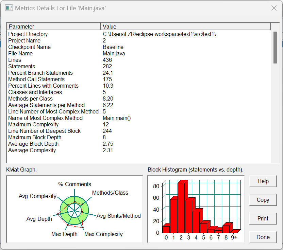Viewport: 283px width, 250px height.
Task: Select the Percent Branch Statements row
Action: coord(139,73)
